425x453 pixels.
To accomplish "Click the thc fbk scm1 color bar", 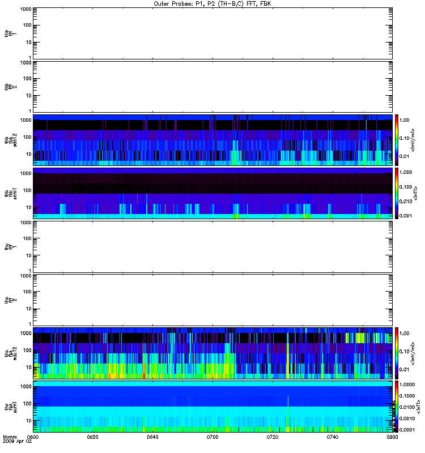I will tap(397, 407).
